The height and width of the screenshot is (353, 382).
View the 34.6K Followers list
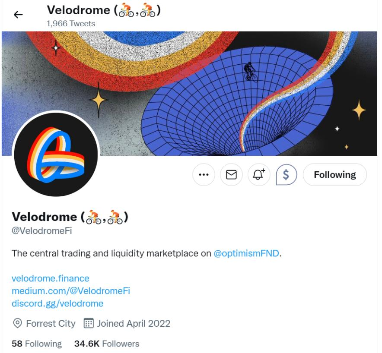107,344
